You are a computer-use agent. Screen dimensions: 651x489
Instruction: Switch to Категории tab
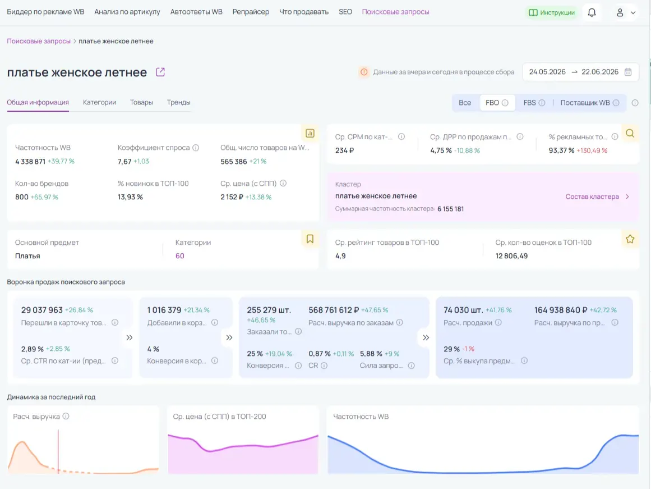point(100,102)
